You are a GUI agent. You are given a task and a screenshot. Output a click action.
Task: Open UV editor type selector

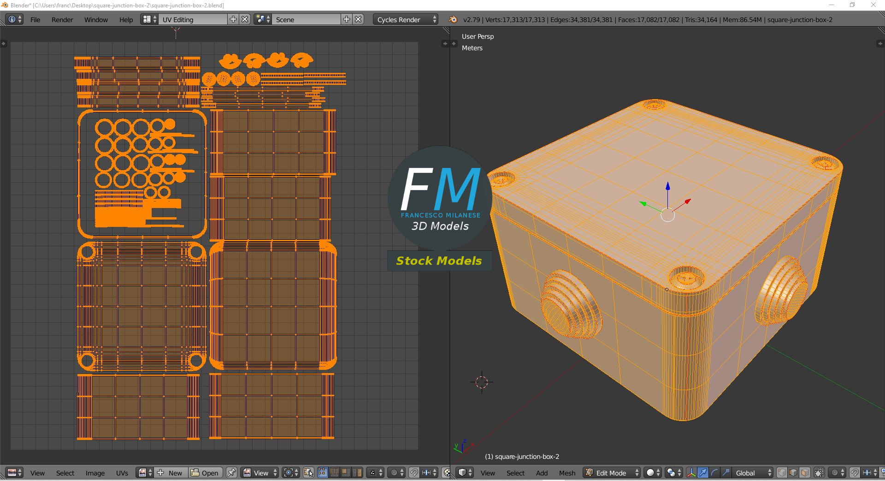(x=14, y=473)
